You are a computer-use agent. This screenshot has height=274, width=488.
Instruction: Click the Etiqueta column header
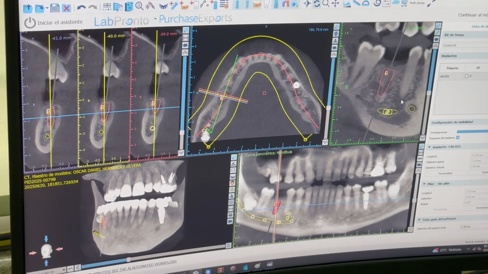(452, 68)
